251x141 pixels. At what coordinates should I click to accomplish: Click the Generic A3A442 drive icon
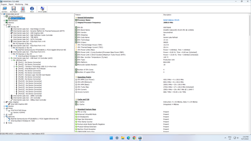[12, 112]
